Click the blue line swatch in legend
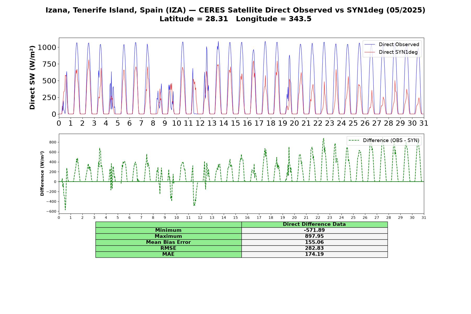 coord(370,44)
